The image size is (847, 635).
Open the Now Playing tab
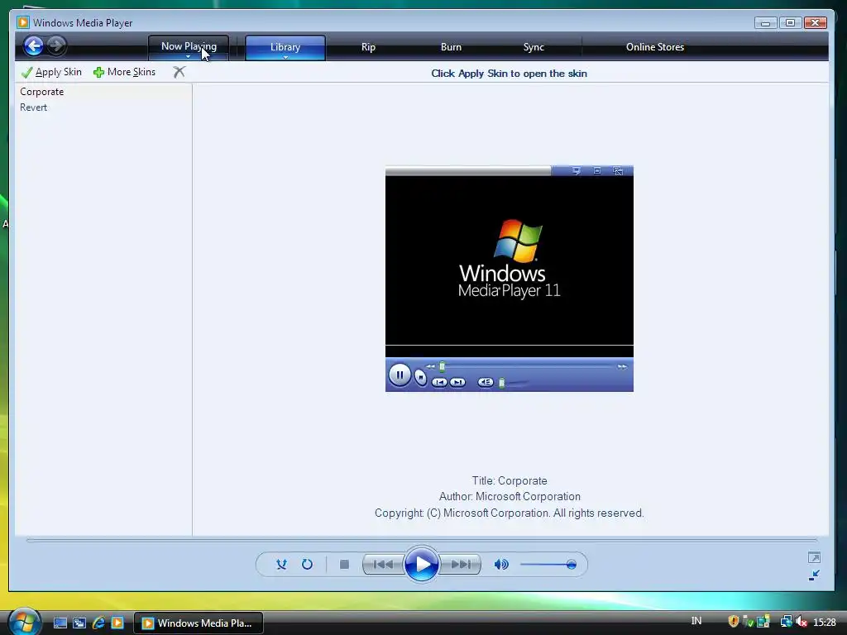[x=189, y=46]
